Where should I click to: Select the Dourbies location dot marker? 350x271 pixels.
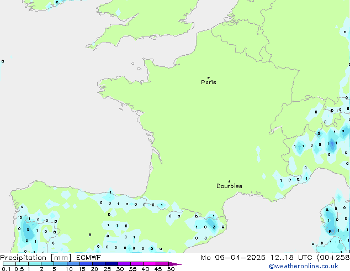(229, 181)
